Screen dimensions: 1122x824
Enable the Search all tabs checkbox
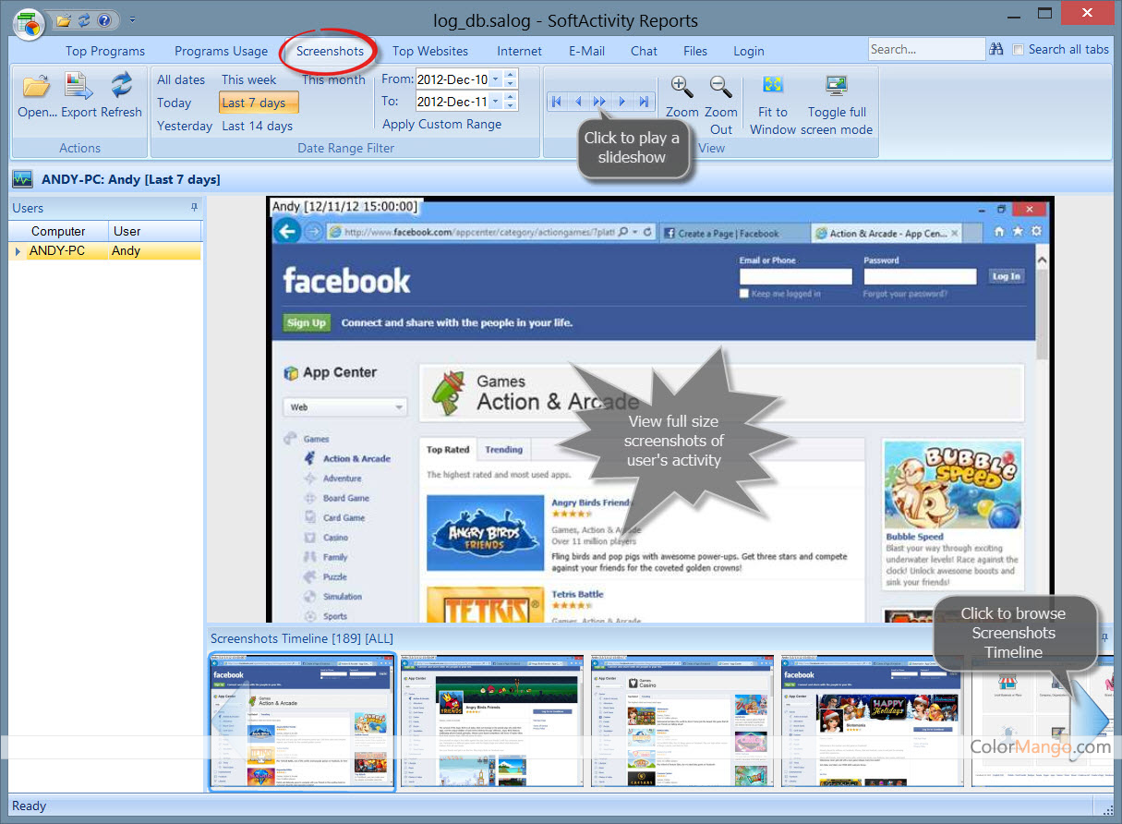point(1019,50)
